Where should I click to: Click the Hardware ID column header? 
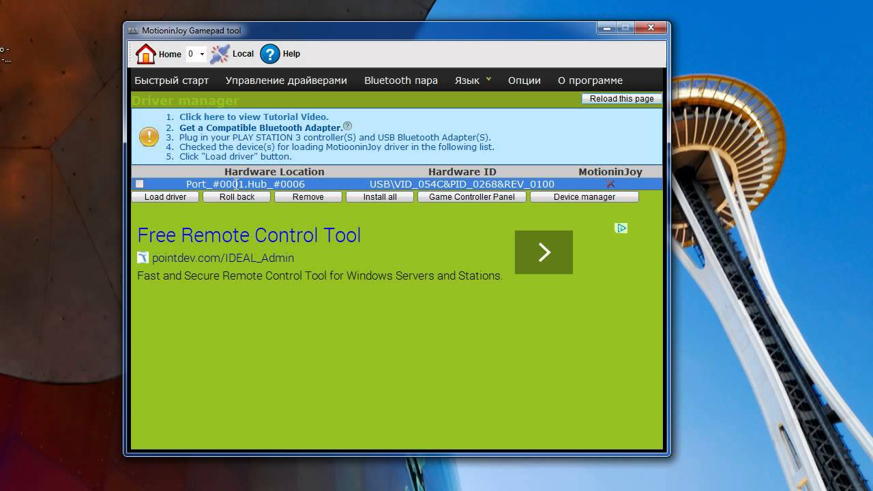[x=462, y=172]
